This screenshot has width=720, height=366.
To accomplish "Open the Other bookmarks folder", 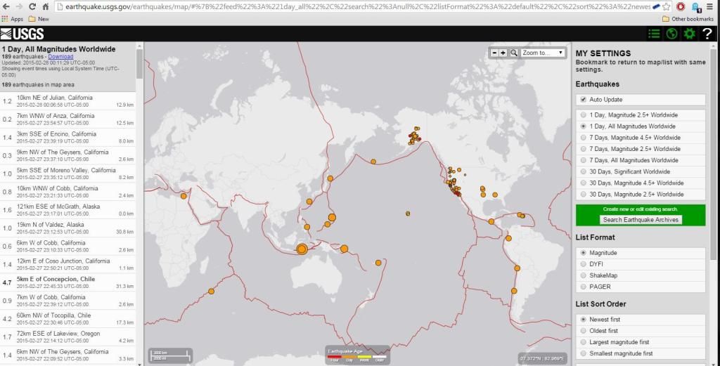I will pos(687,19).
